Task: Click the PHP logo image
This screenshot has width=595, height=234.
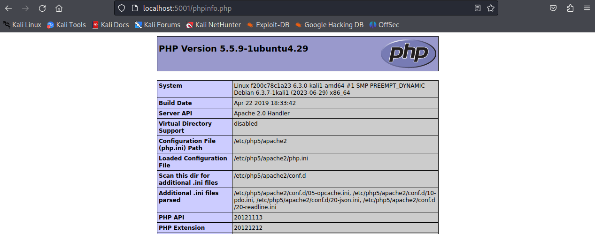Action: coord(408,54)
